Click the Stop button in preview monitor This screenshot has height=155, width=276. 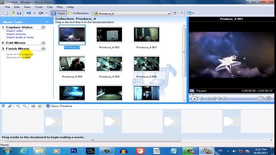pos(201,99)
